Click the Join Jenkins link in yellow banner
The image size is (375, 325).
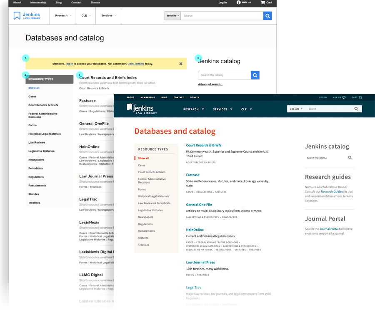tap(136, 64)
